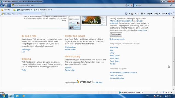
Task: Click the Help question mark icon
Action: [x=169, y=14]
